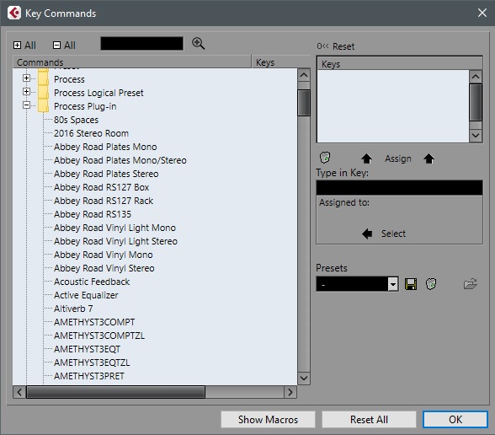This screenshot has height=435, width=495.
Task: Select Abbey Road Plates Mono
Action: point(105,147)
